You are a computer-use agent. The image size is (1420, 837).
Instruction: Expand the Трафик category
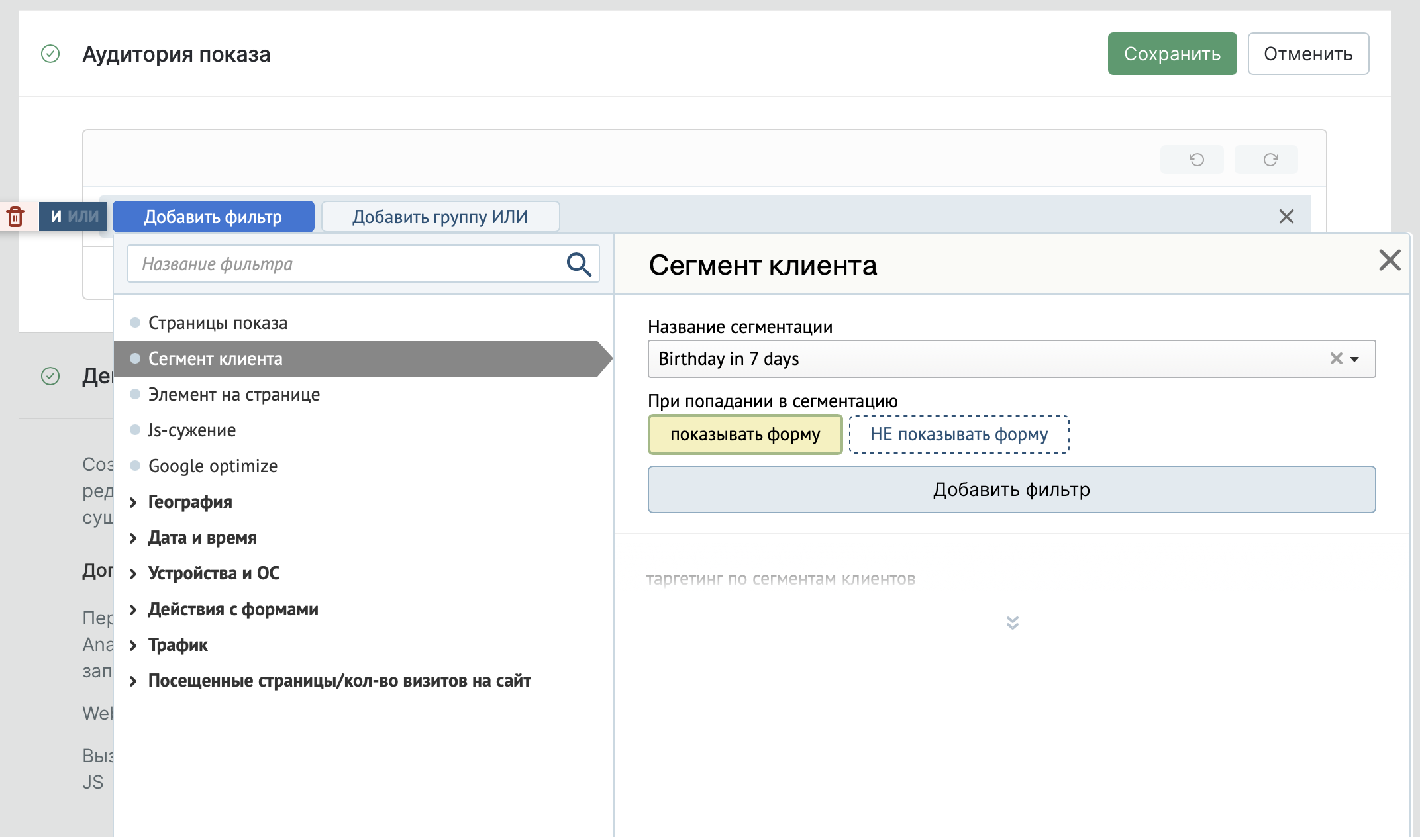[x=177, y=645]
